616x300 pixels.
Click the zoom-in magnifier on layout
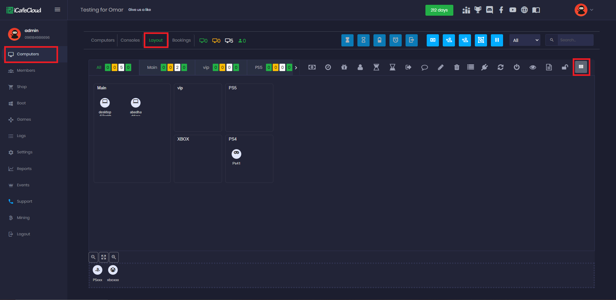(114, 257)
